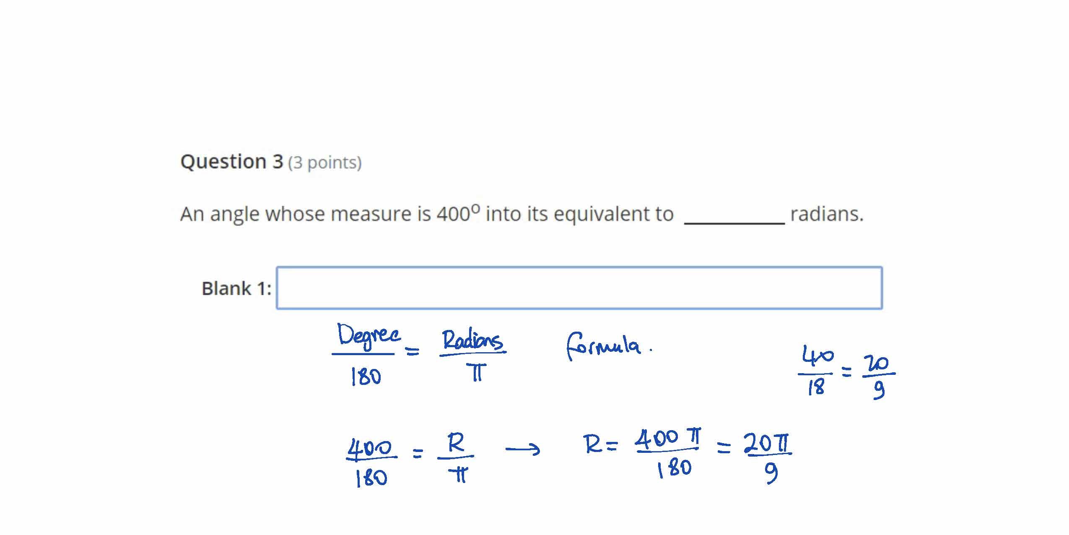Click the handwritten 400 over 180 fraction
Image resolution: width=1069 pixels, height=535 pixels.
pos(371,460)
